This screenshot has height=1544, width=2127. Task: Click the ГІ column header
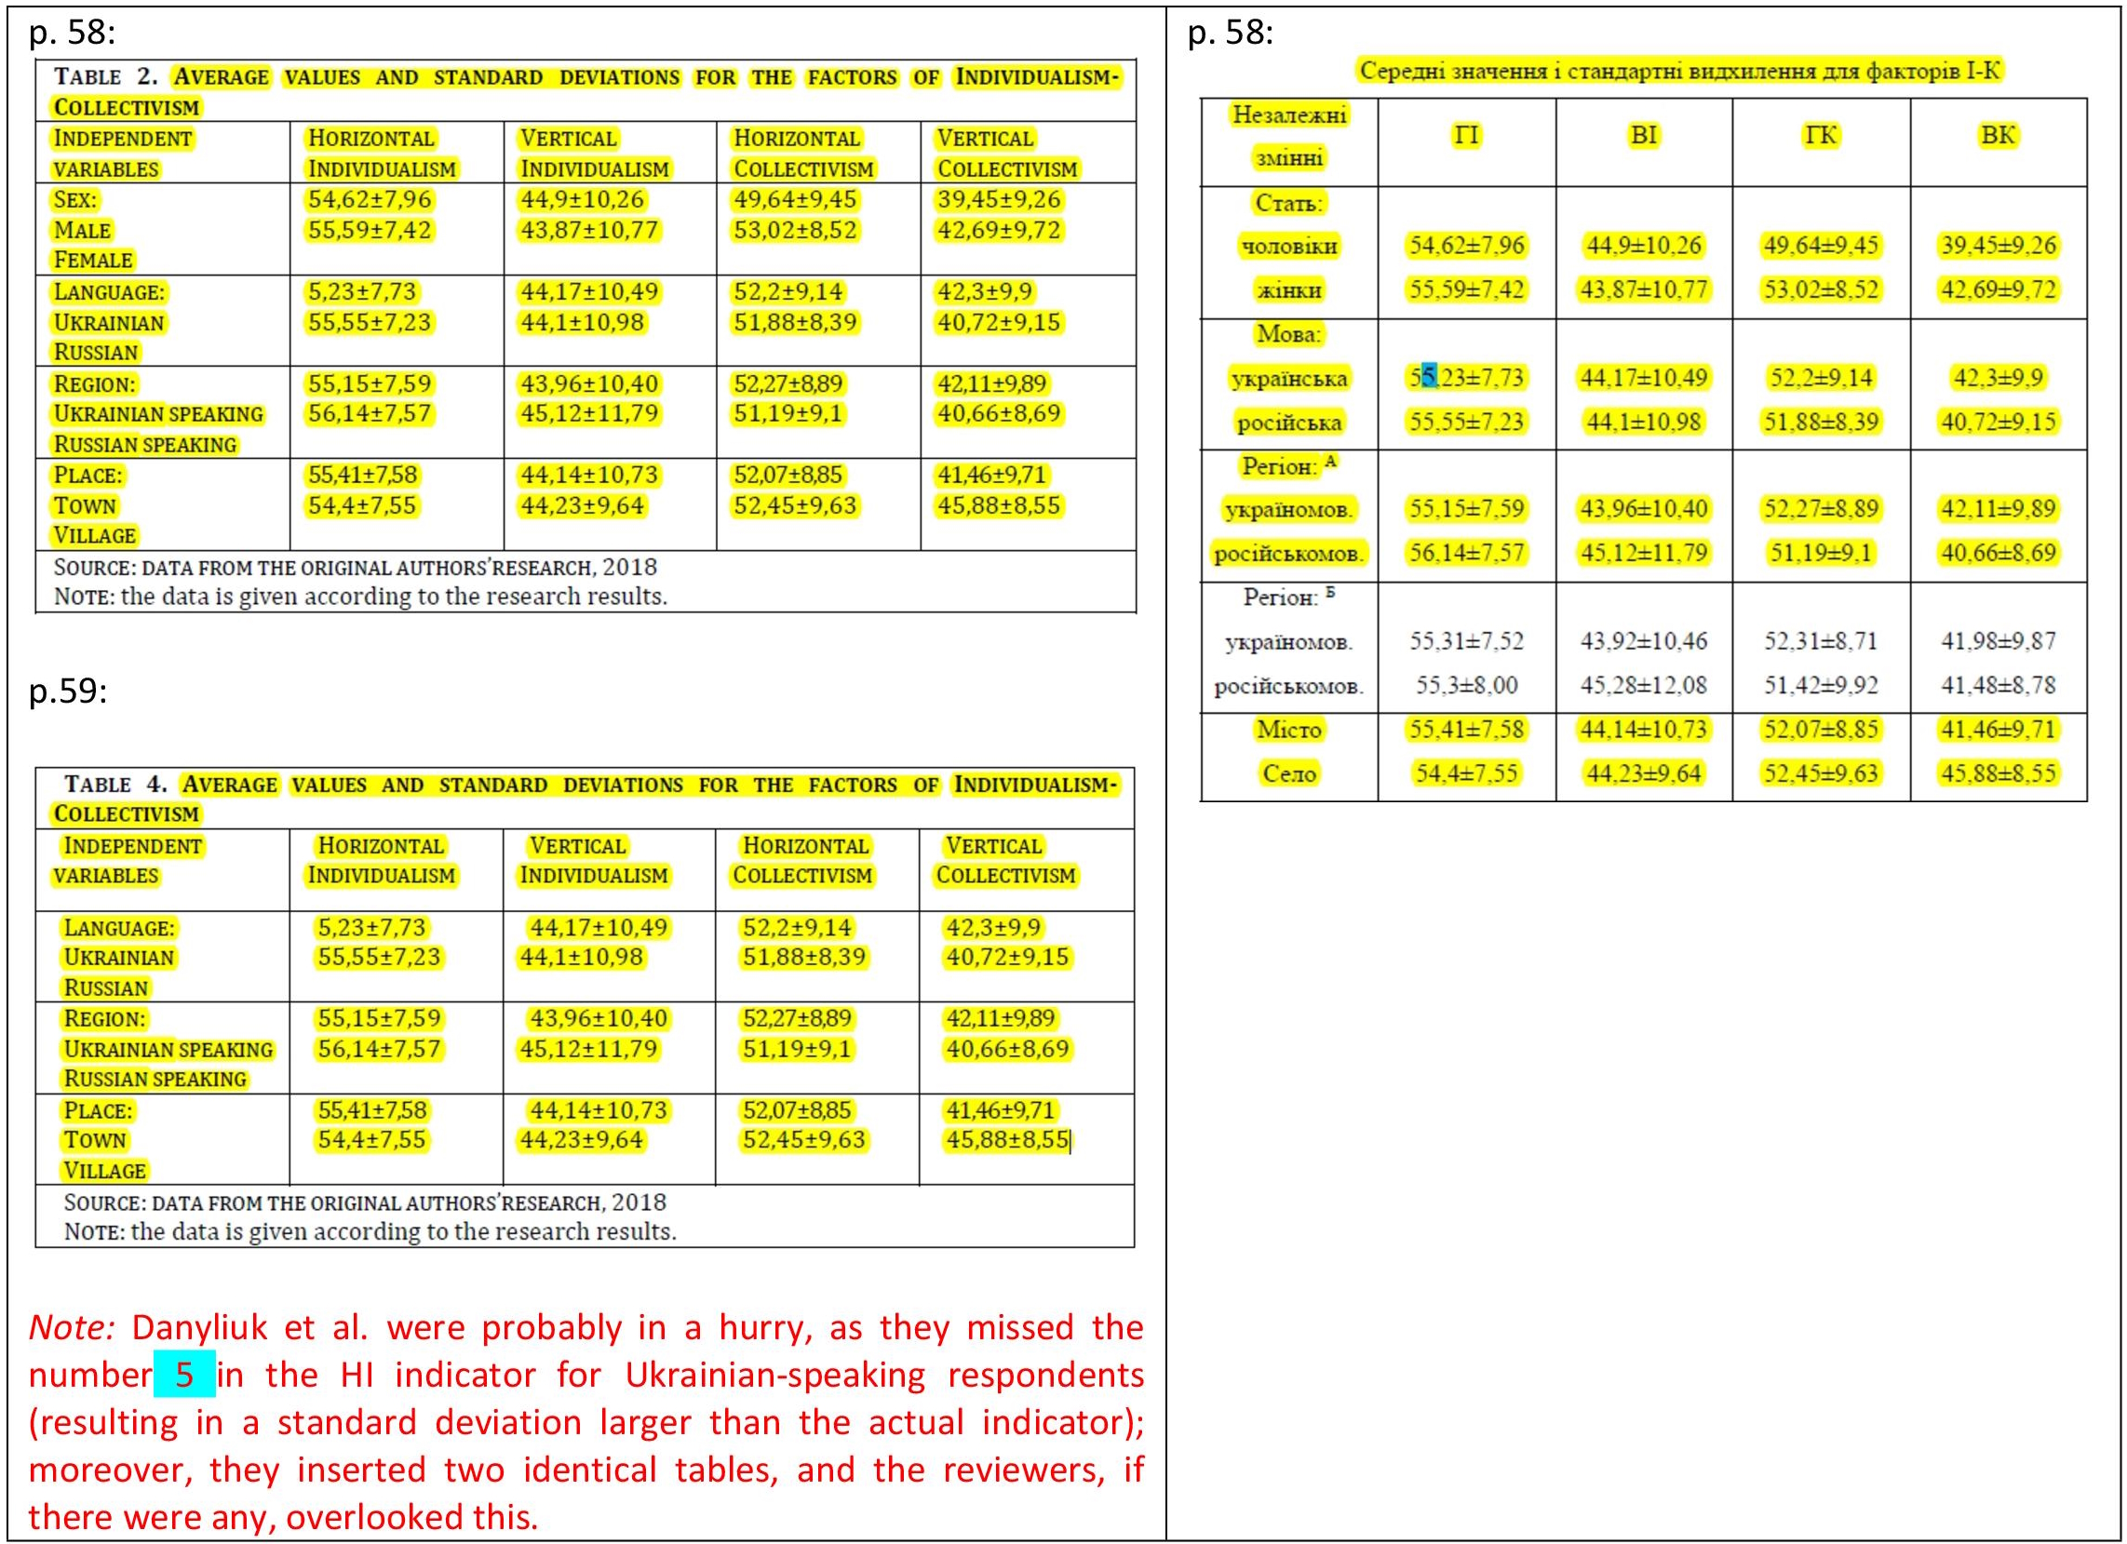[1466, 135]
